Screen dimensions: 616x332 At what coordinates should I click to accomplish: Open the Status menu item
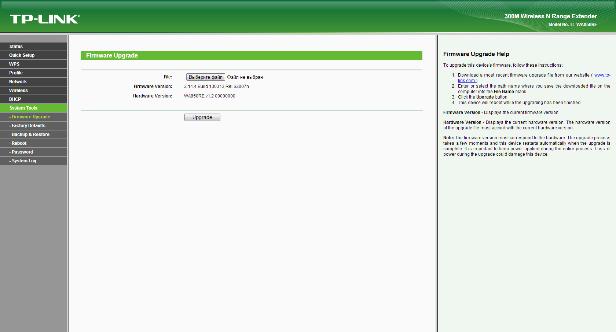click(33, 47)
